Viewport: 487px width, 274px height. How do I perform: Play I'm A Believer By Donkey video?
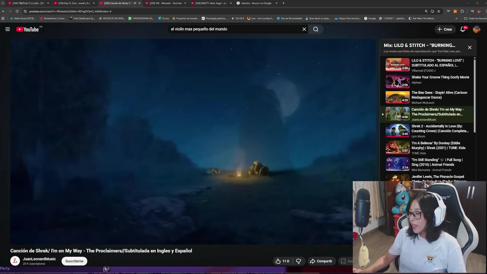click(x=428, y=148)
